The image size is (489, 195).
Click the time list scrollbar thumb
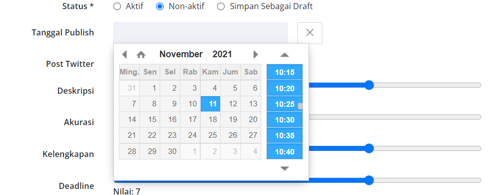coord(300,106)
